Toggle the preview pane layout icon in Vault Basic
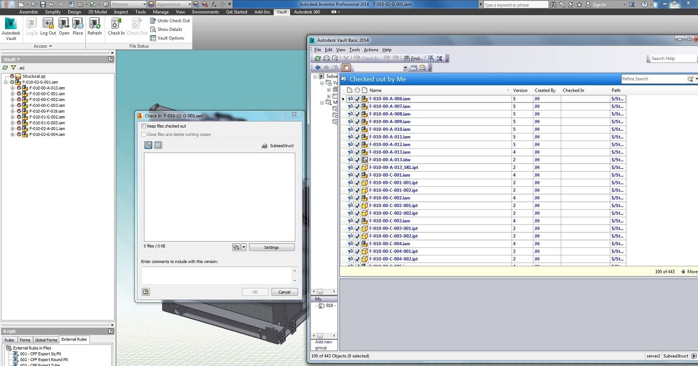 pos(346,68)
